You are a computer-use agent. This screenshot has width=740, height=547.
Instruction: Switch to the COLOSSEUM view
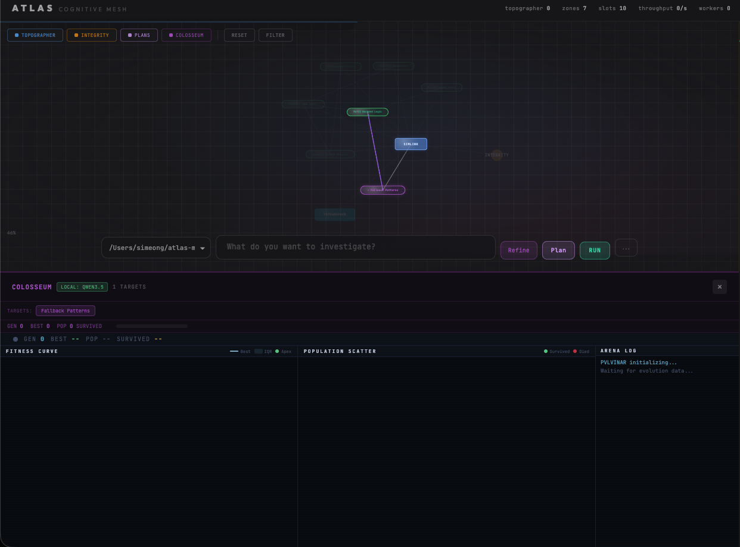click(186, 35)
